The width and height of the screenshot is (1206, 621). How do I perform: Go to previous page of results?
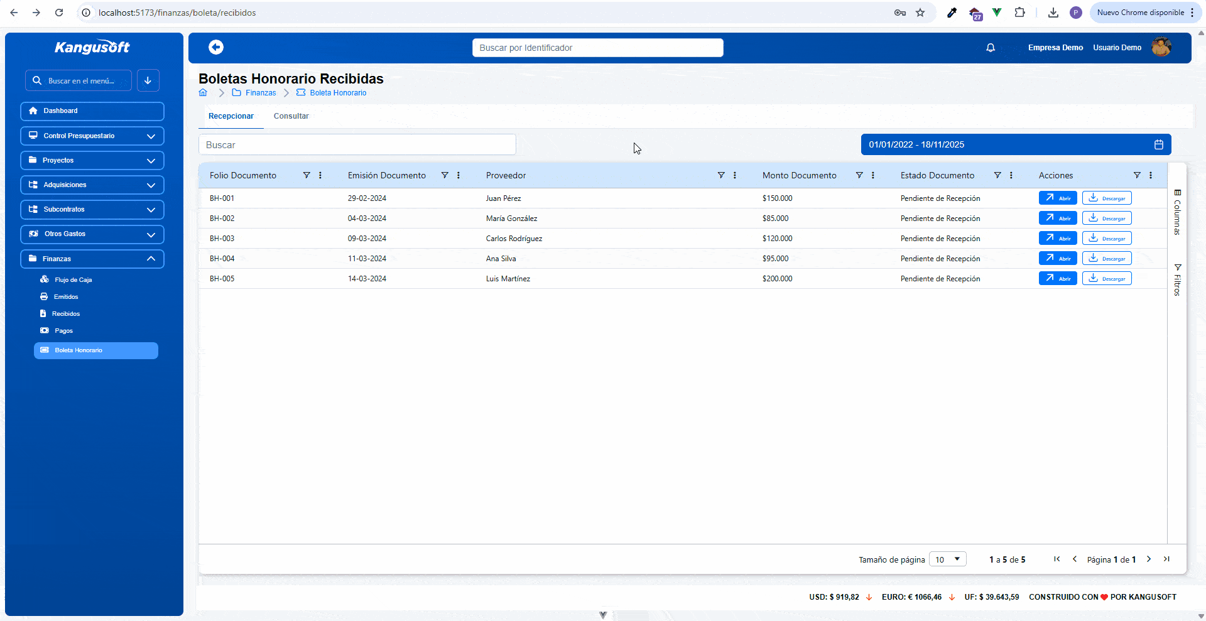click(1075, 559)
